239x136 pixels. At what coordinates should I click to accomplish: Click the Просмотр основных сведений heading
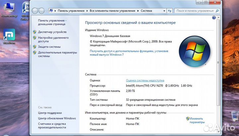130,23
